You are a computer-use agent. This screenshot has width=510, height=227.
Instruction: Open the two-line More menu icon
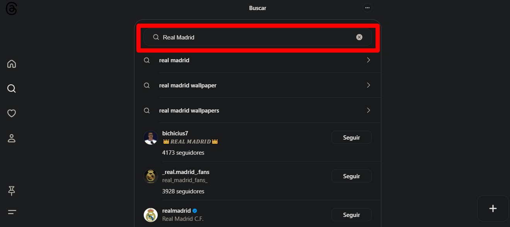coord(12,212)
